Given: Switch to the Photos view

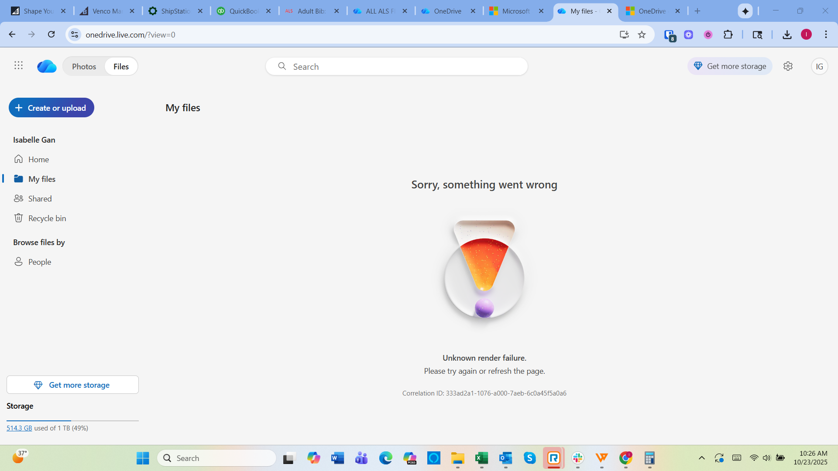Looking at the screenshot, I should [x=84, y=66].
